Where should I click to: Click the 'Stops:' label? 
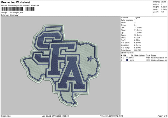(x=123, y=23)
